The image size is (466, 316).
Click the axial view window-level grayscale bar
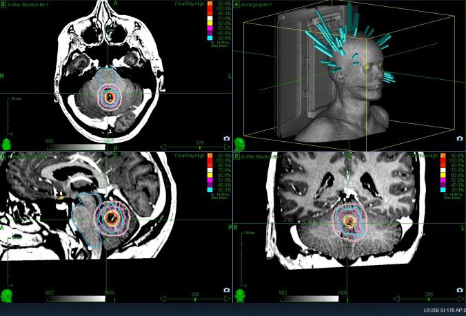click(76, 147)
